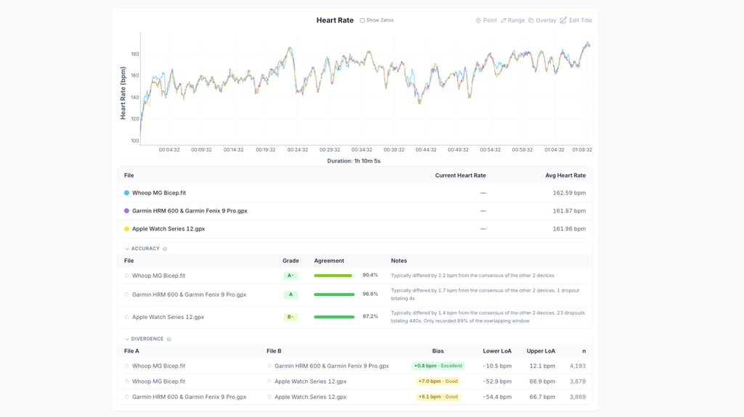The image size is (744, 417).
Task: Click the yellow Apple Watch Series 12 color dot
Action: [126, 229]
